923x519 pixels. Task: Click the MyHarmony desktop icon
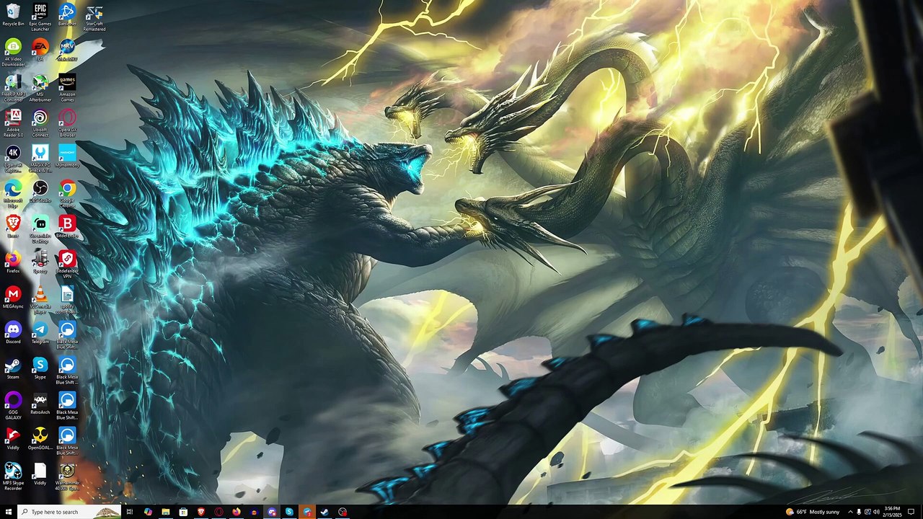tap(67, 156)
